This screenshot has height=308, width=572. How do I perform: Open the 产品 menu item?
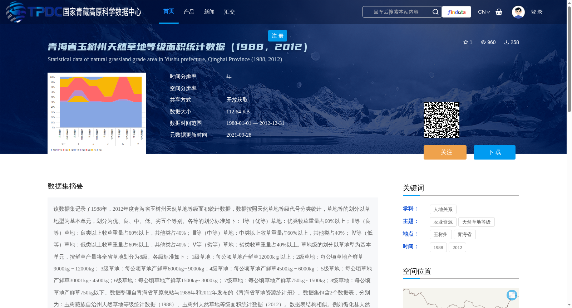189,12
